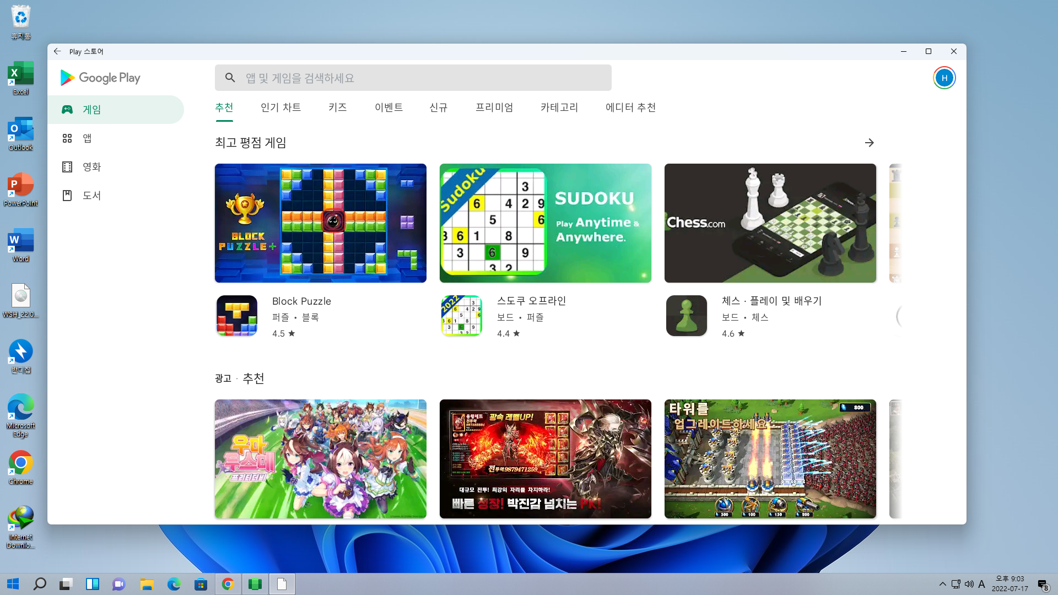Open Chrome from the taskbar
Viewport: 1058px width, 595px height.
228,584
